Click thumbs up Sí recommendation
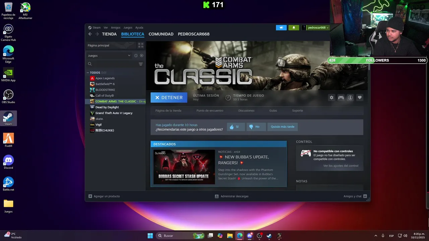This screenshot has width=429, height=241. click(236, 127)
